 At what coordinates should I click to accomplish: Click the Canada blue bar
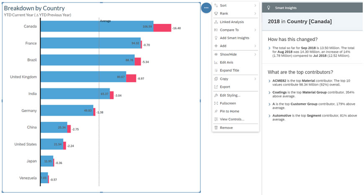(97, 26)
